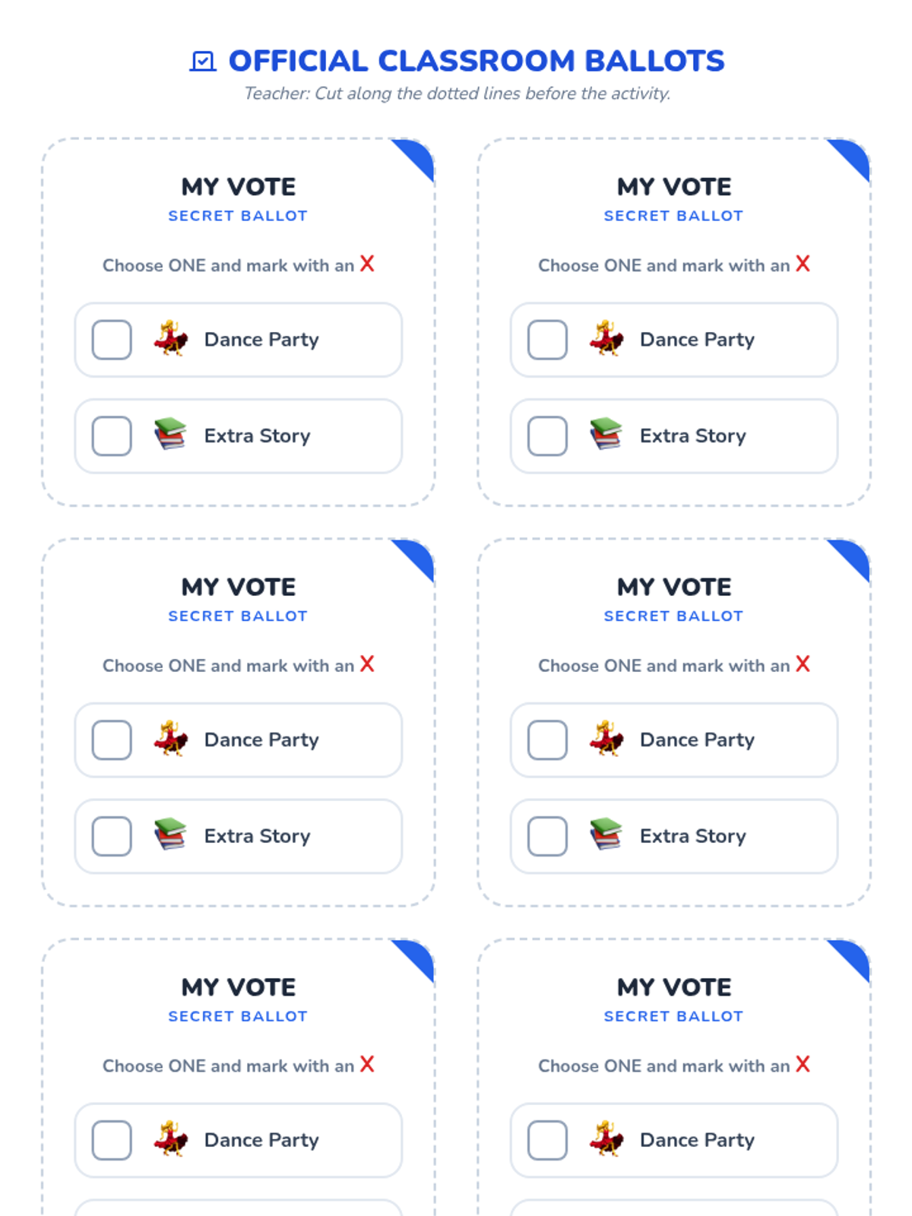The width and height of the screenshot is (912, 1216).
Task: Click the ballot-box check icon beside the page title
Action: [202, 61]
